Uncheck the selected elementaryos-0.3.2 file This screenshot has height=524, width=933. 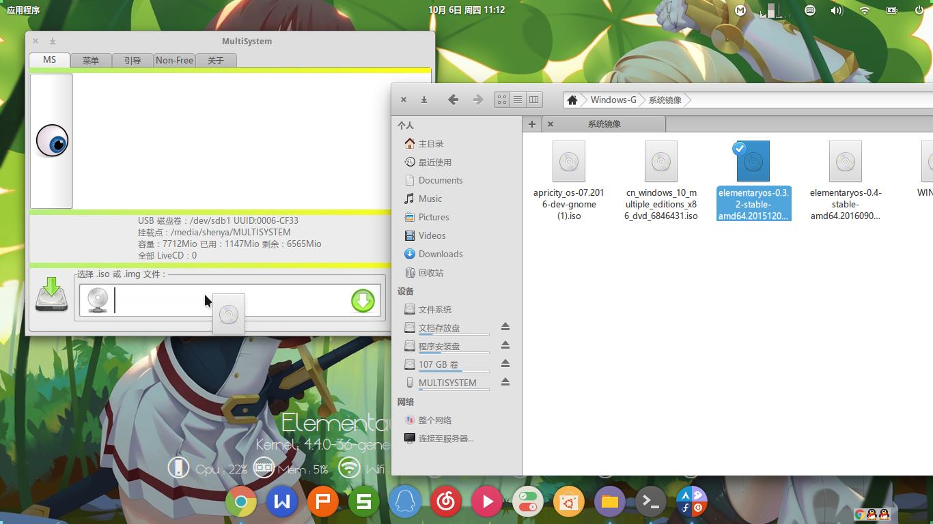(x=739, y=149)
